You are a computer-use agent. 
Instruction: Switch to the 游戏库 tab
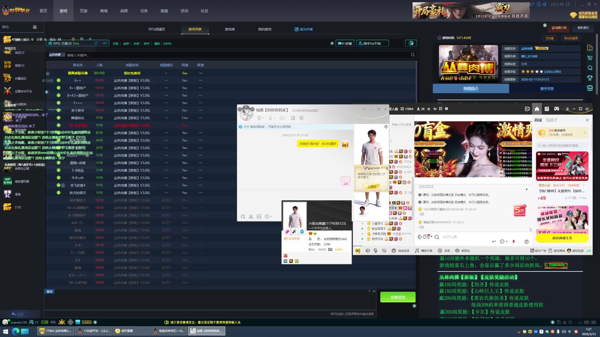coord(230,29)
